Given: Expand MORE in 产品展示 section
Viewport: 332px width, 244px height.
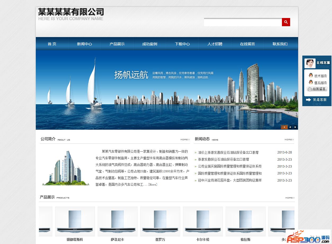Looking at the screenshot, I should coord(290,198).
